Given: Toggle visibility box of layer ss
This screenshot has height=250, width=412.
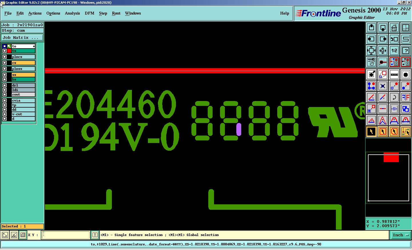Looking at the screenshot, I should pos(5,75).
